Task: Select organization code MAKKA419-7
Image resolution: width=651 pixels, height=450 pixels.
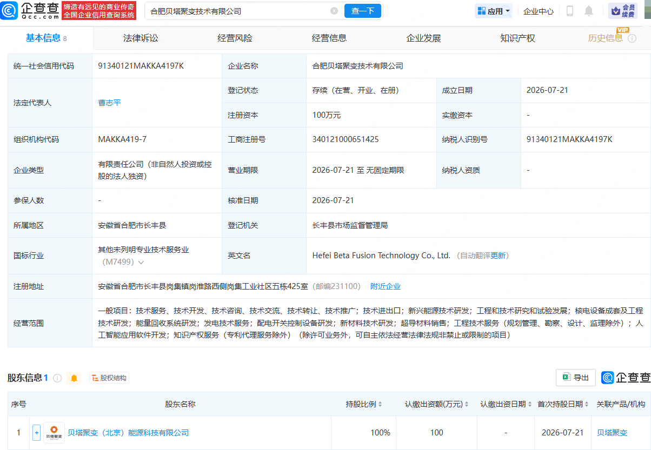Action: (x=122, y=139)
